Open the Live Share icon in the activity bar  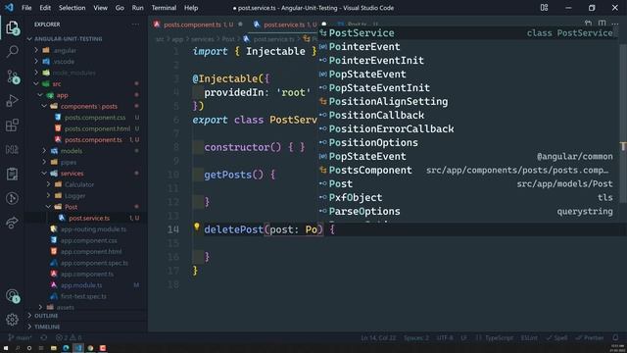[x=12, y=223]
